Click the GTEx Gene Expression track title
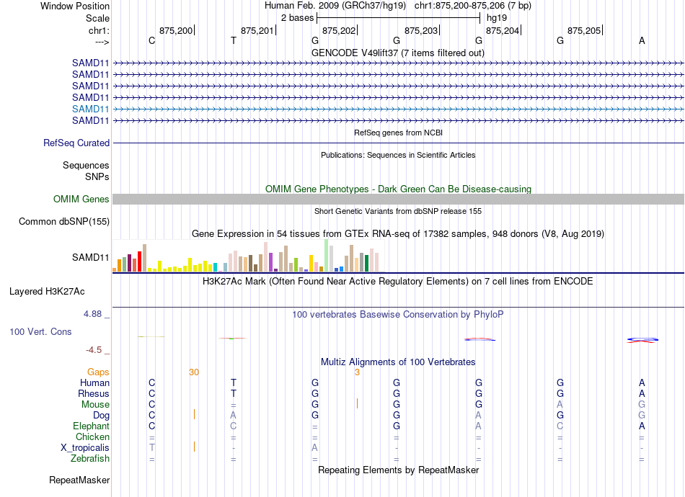685x497 pixels. tap(398, 234)
